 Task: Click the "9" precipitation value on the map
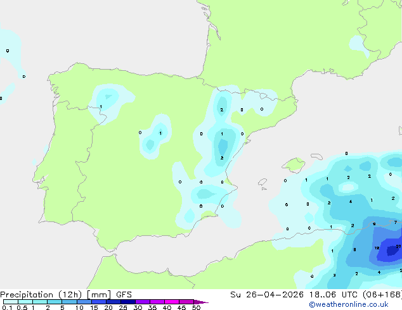[x=374, y=224]
